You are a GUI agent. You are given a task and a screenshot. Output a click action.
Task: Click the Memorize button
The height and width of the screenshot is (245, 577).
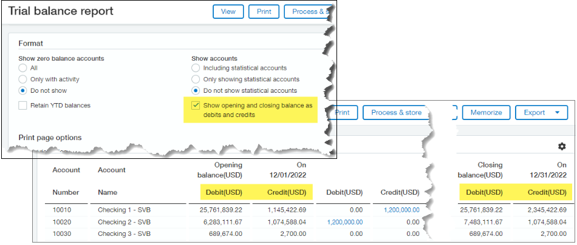(487, 112)
